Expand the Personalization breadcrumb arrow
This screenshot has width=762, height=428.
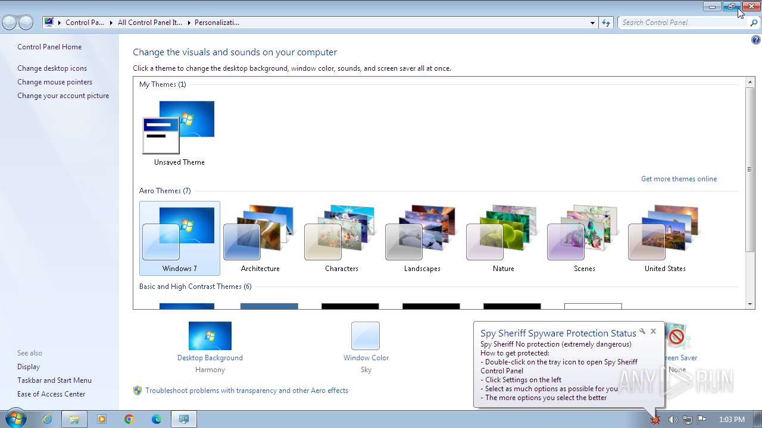pos(189,23)
